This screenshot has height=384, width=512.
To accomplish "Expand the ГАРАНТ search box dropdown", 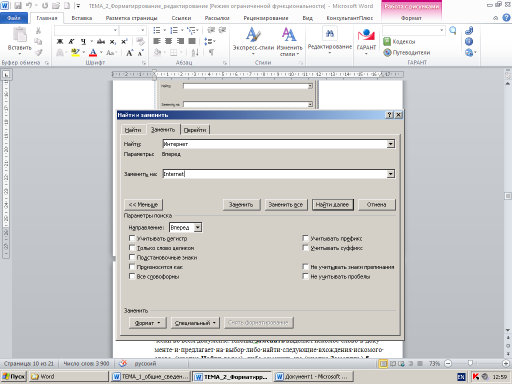I will pyautogui.click(x=441, y=30).
